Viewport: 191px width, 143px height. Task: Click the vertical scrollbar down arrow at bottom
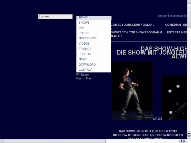click(189, 137)
